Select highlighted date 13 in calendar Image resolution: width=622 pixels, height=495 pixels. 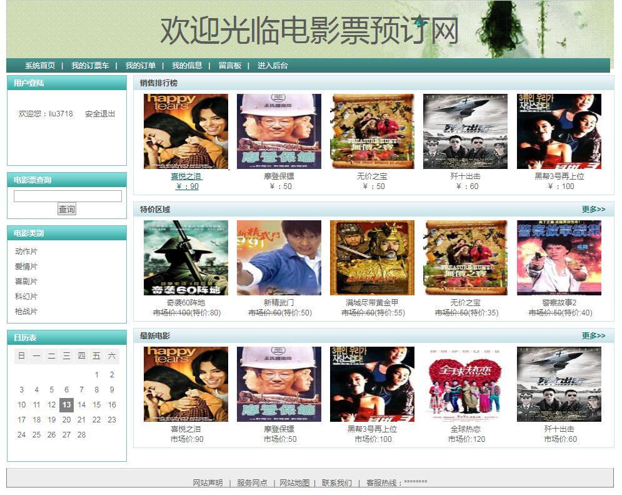point(66,405)
